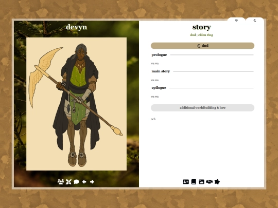
Task: Go to previous character with left arrow
Action: [x=84, y=182]
